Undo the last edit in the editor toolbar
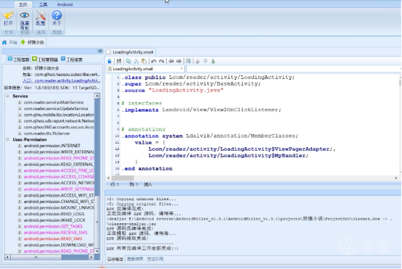 [154, 61]
